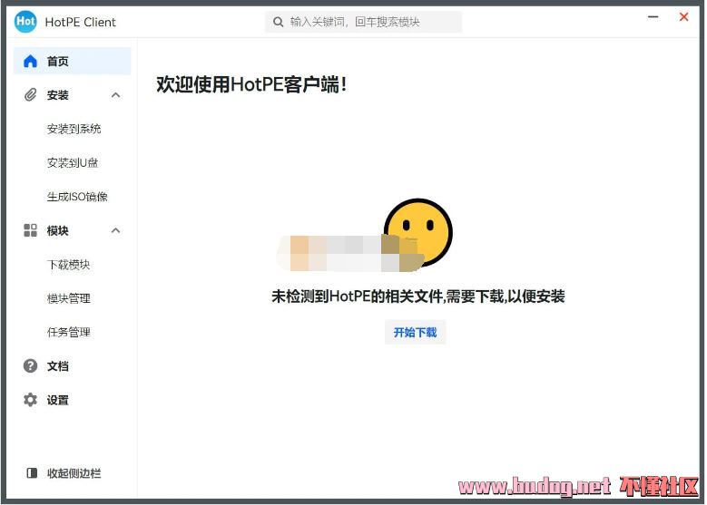707x505 pixels.
Task: Click the 模块 section label
Action: 58,230
